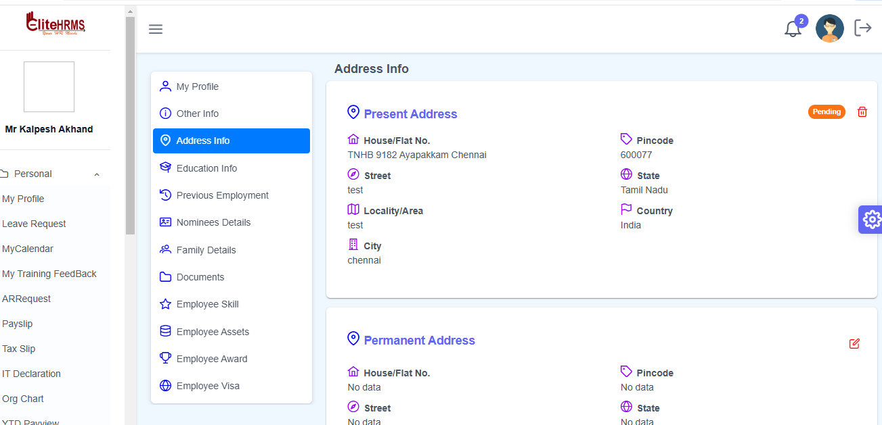Go to Employee Visa section
882x425 pixels.
pyautogui.click(x=208, y=386)
